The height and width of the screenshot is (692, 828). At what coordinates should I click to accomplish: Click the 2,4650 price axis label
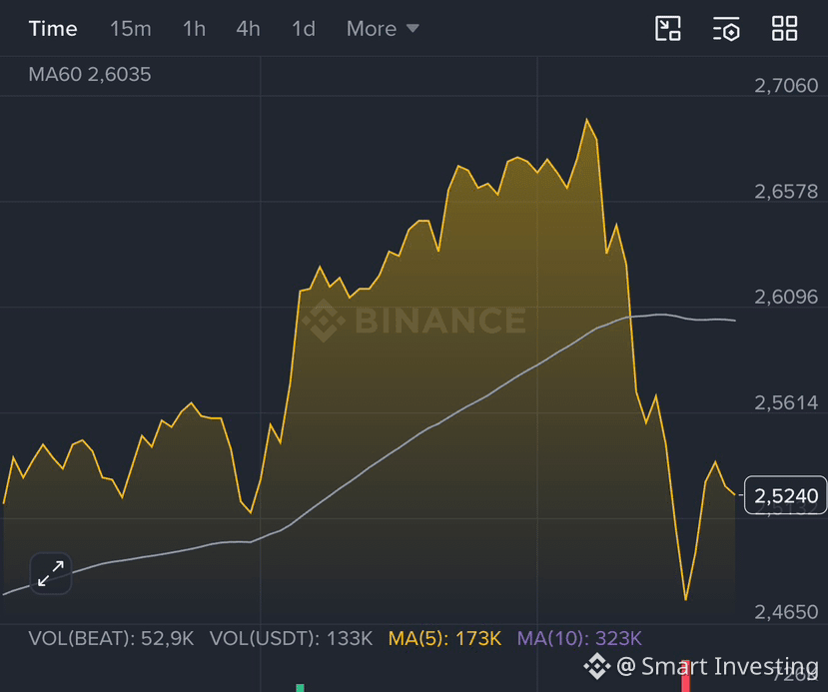point(786,612)
